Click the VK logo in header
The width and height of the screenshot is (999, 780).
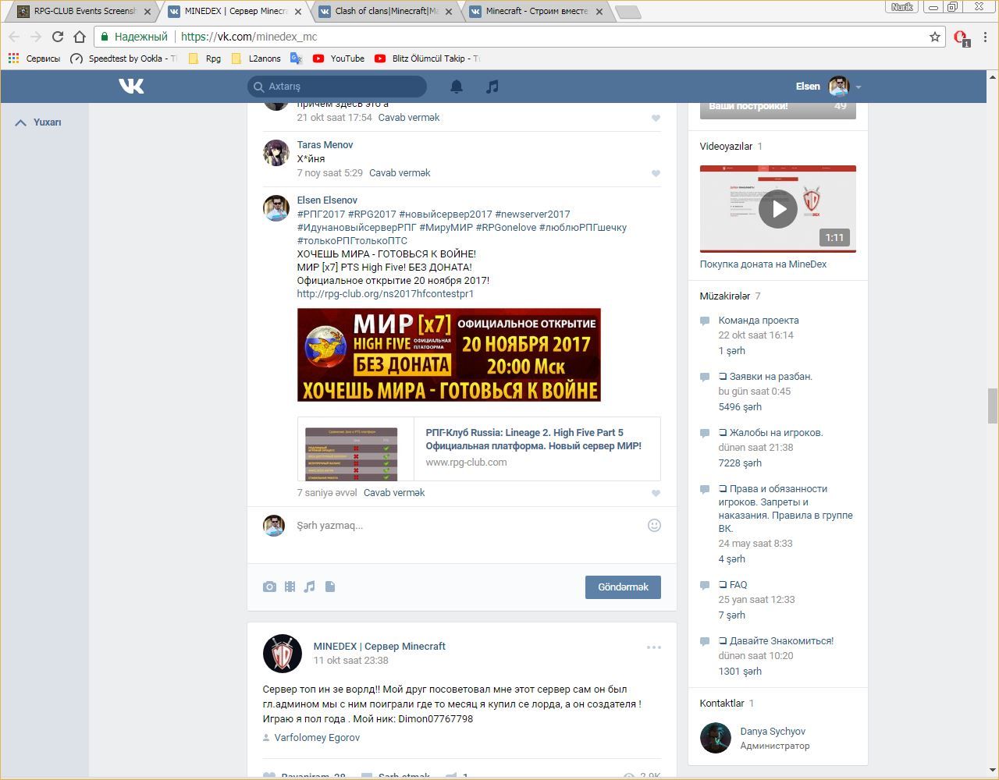(x=131, y=86)
